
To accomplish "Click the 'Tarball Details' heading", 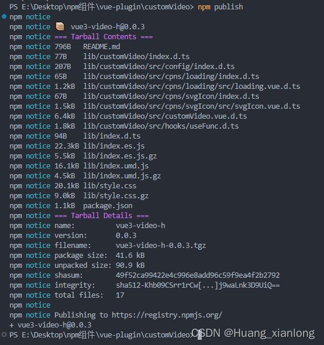I will click(x=102, y=215).
